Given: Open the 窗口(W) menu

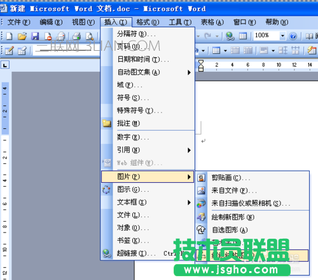Looking at the screenshot, I should (245, 22).
